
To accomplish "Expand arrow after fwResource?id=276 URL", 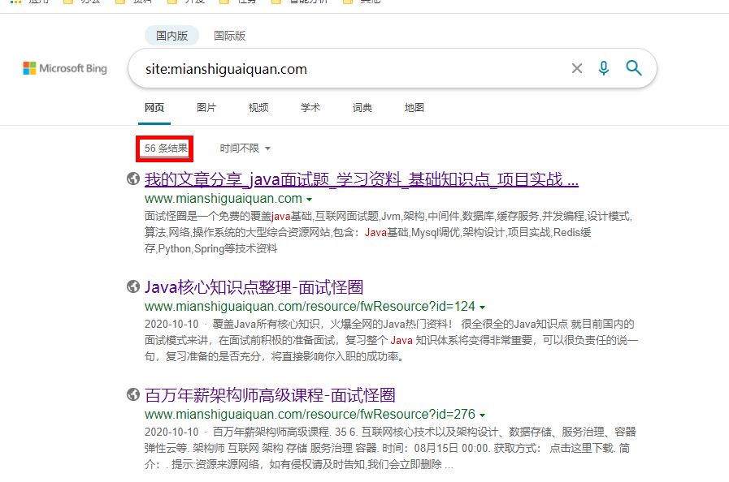I will tap(483, 415).
